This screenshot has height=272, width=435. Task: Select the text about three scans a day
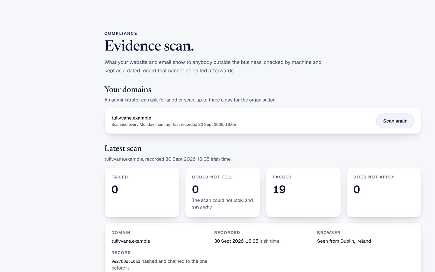tap(190, 100)
